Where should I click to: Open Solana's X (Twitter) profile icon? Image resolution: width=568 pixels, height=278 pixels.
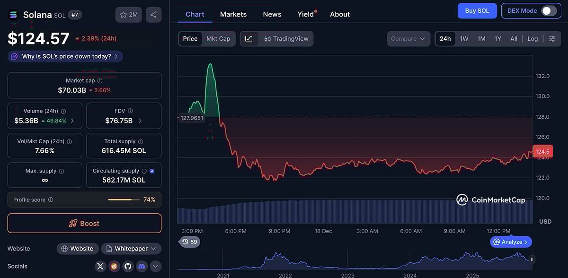pyautogui.click(x=100, y=266)
